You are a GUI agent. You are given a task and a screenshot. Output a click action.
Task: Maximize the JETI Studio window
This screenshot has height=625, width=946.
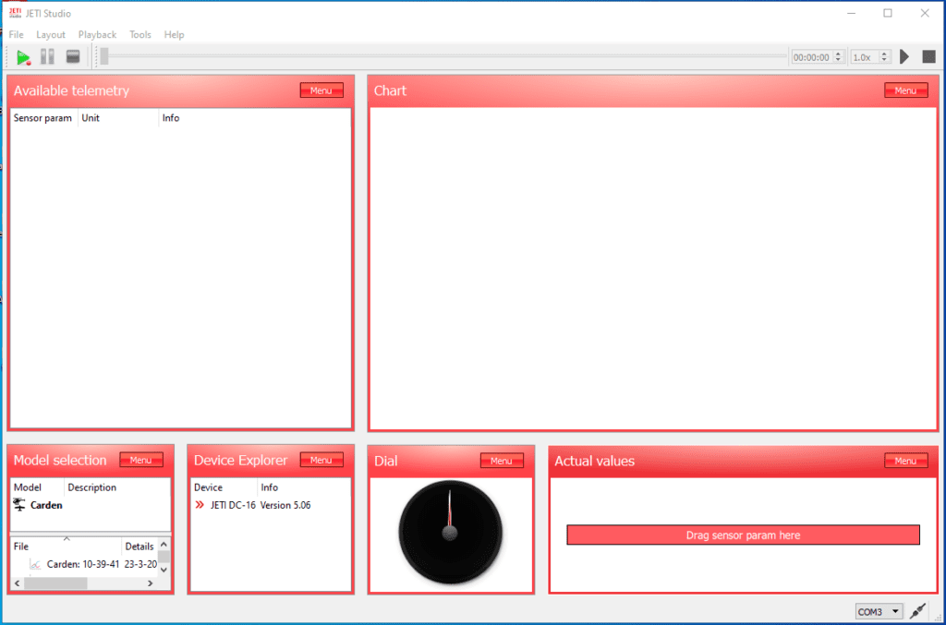pyautogui.click(x=888, y=13)
